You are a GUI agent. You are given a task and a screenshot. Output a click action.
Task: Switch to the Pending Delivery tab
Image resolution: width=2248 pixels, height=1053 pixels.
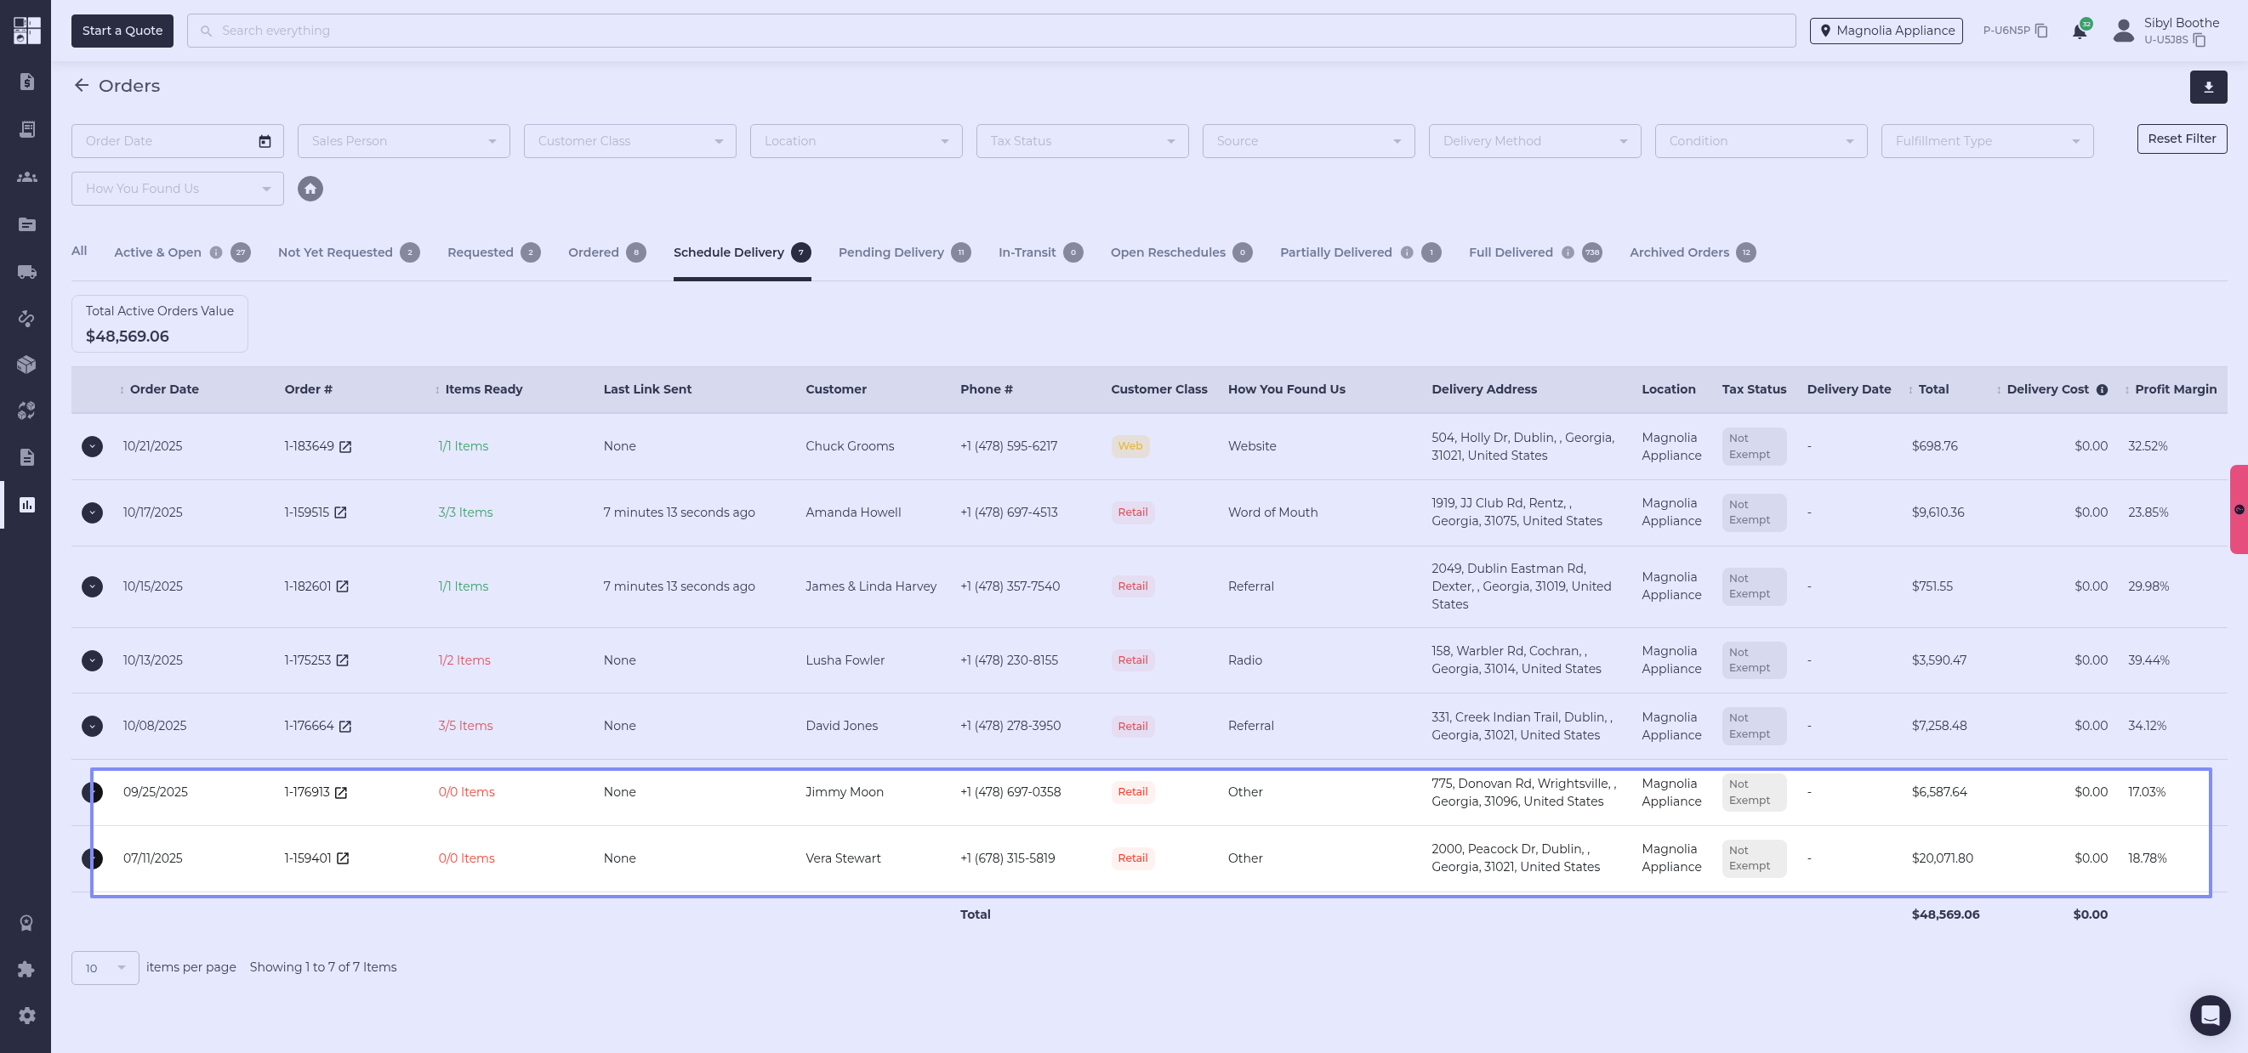click(891, 252)
